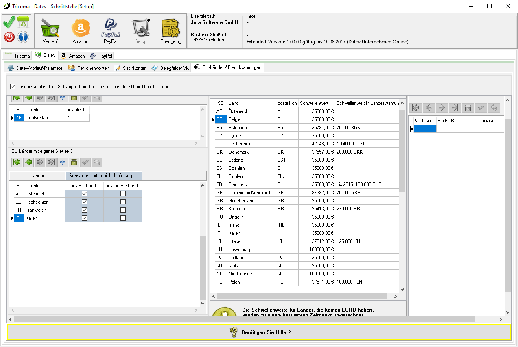Click the red power exit icon

pos(9,37)
